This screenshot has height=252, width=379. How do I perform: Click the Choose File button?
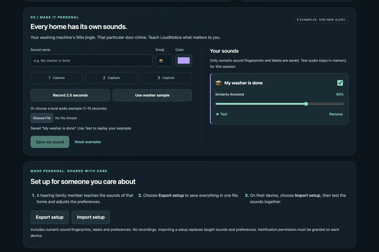coord(42,118)
